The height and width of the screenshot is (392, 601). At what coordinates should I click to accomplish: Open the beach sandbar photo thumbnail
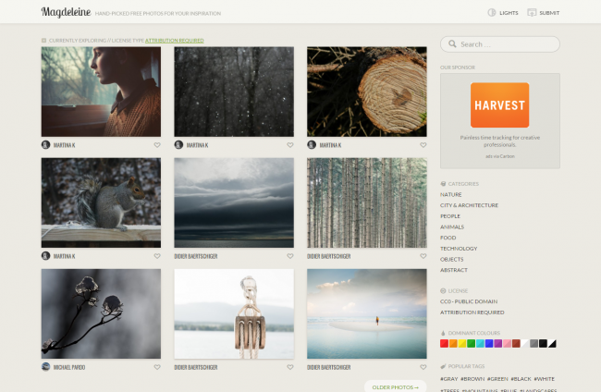(x=367, y=313)
